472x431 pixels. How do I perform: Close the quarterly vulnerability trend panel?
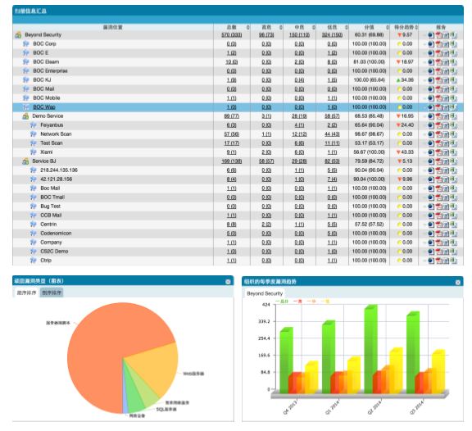(458, 283)
